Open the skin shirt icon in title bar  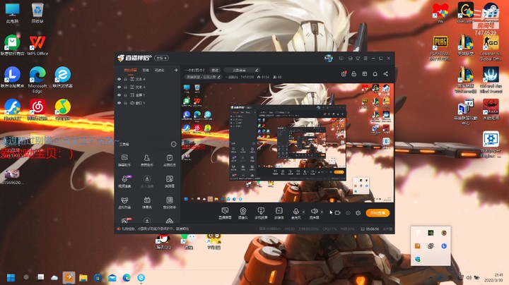pos(358,59)
